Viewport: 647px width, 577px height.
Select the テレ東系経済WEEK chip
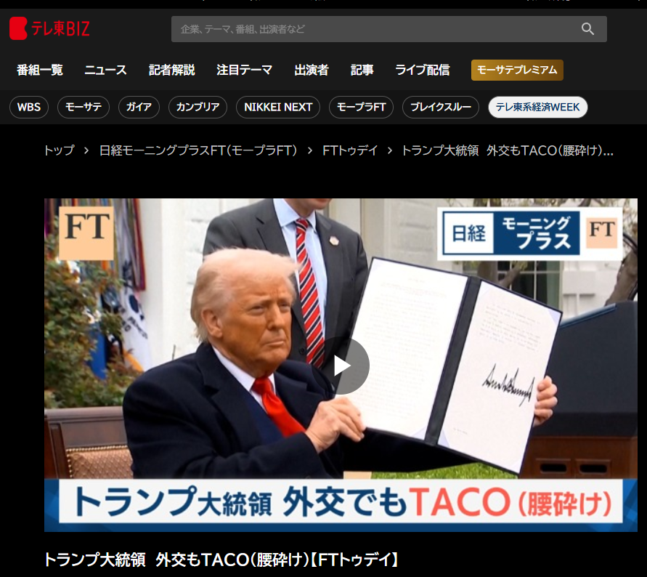(537, 107)
